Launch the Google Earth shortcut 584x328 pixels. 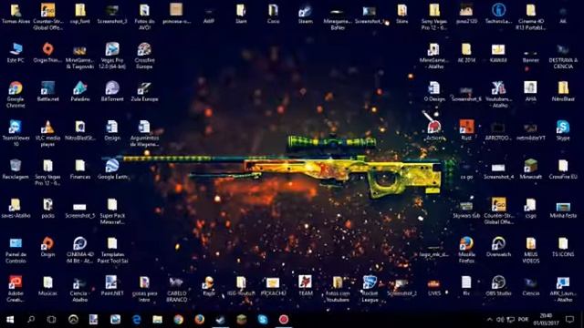[x=112, y=169]
